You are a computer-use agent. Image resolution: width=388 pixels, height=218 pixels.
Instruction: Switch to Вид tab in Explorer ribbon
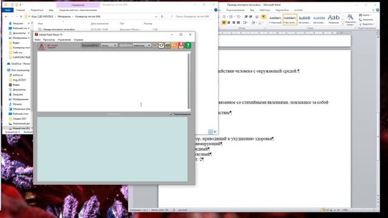51,10
